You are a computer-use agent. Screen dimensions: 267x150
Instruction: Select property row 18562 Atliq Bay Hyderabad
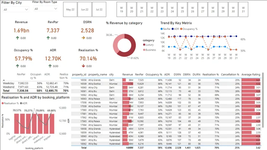pyautogui.click(x=166, y=144)
